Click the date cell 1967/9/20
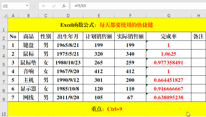206x117 pixels. tap(68, 71)
